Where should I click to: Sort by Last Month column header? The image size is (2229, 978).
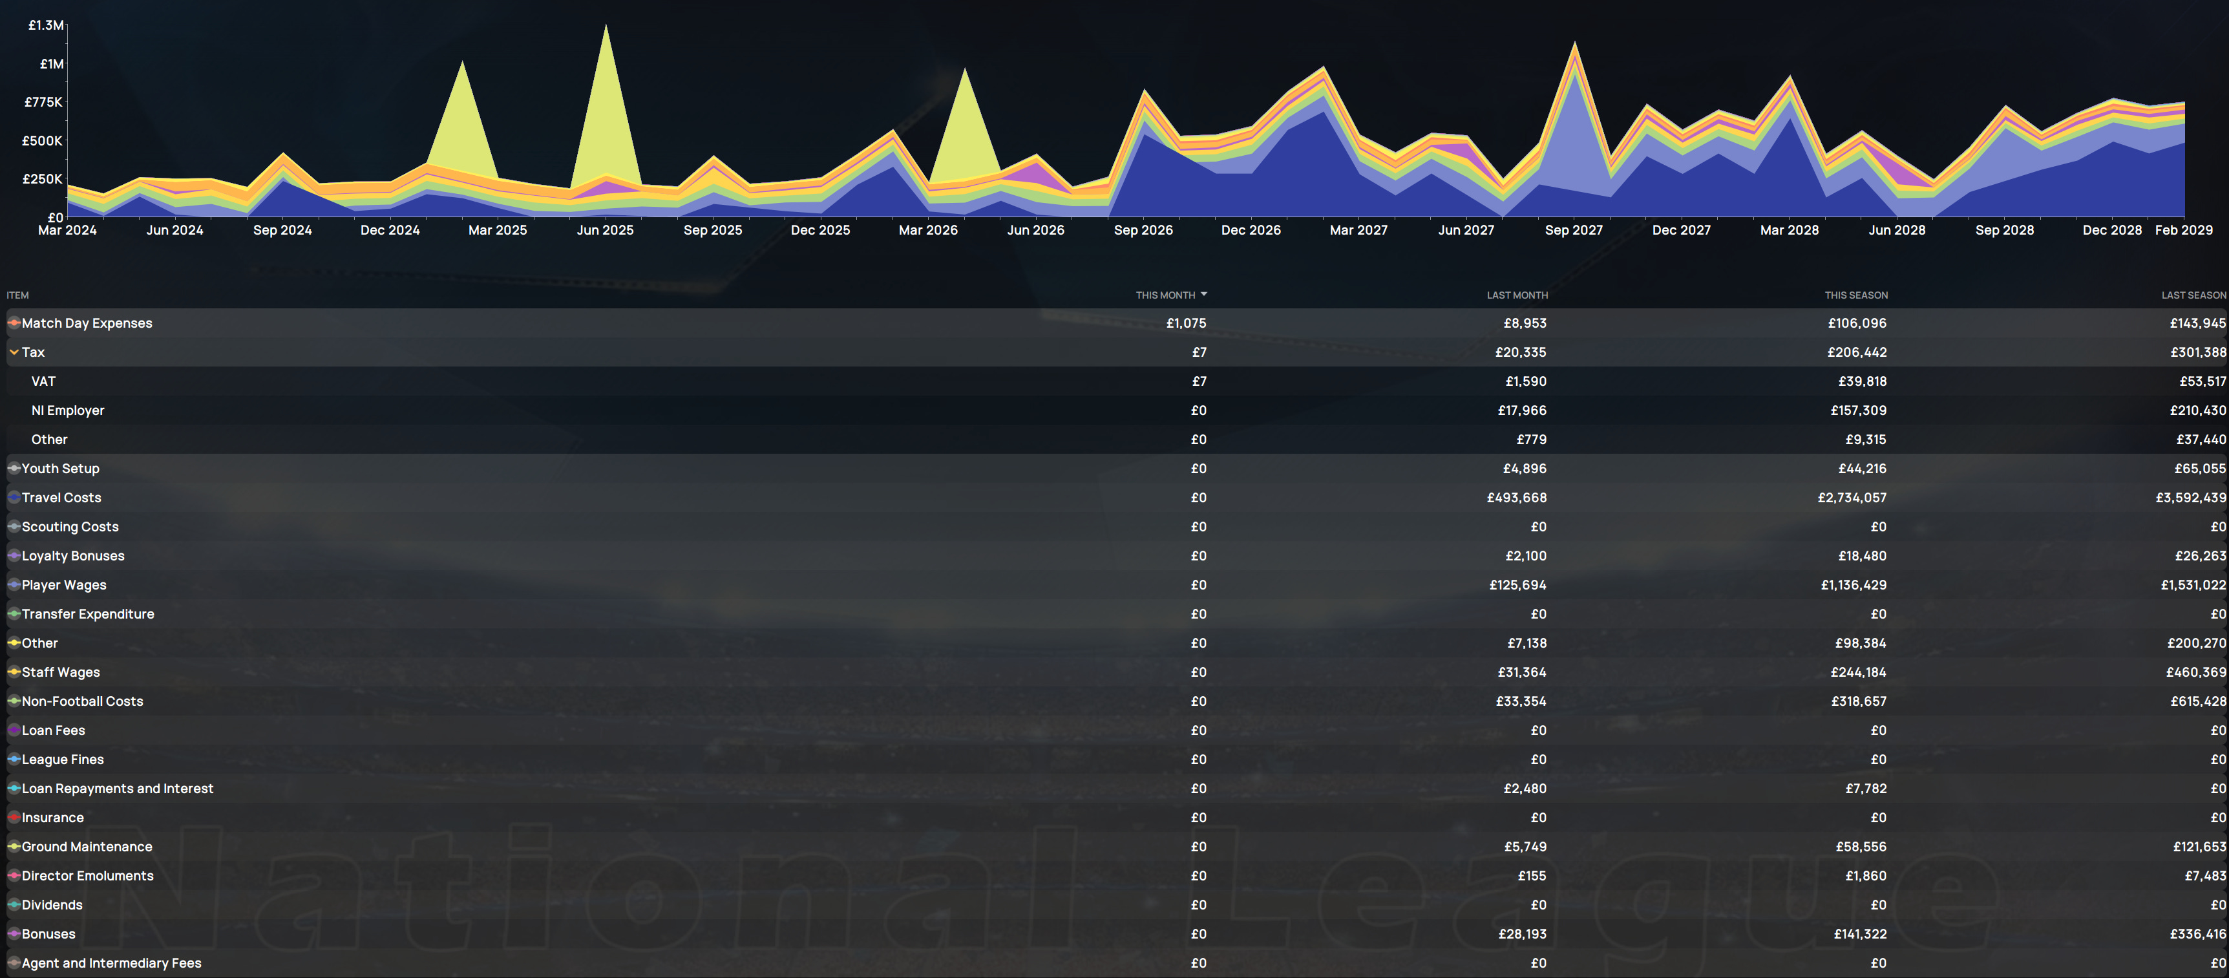1517,295
